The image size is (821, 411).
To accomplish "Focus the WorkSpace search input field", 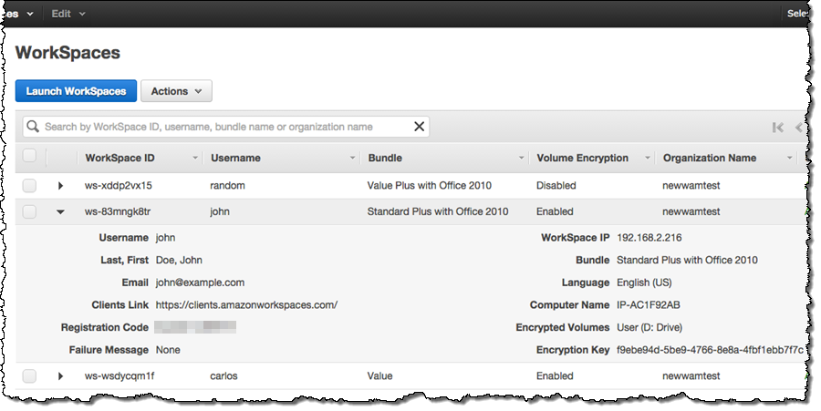I will tap(223, 127).
